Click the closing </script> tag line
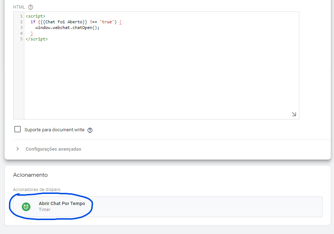 (x=36, y=39)
